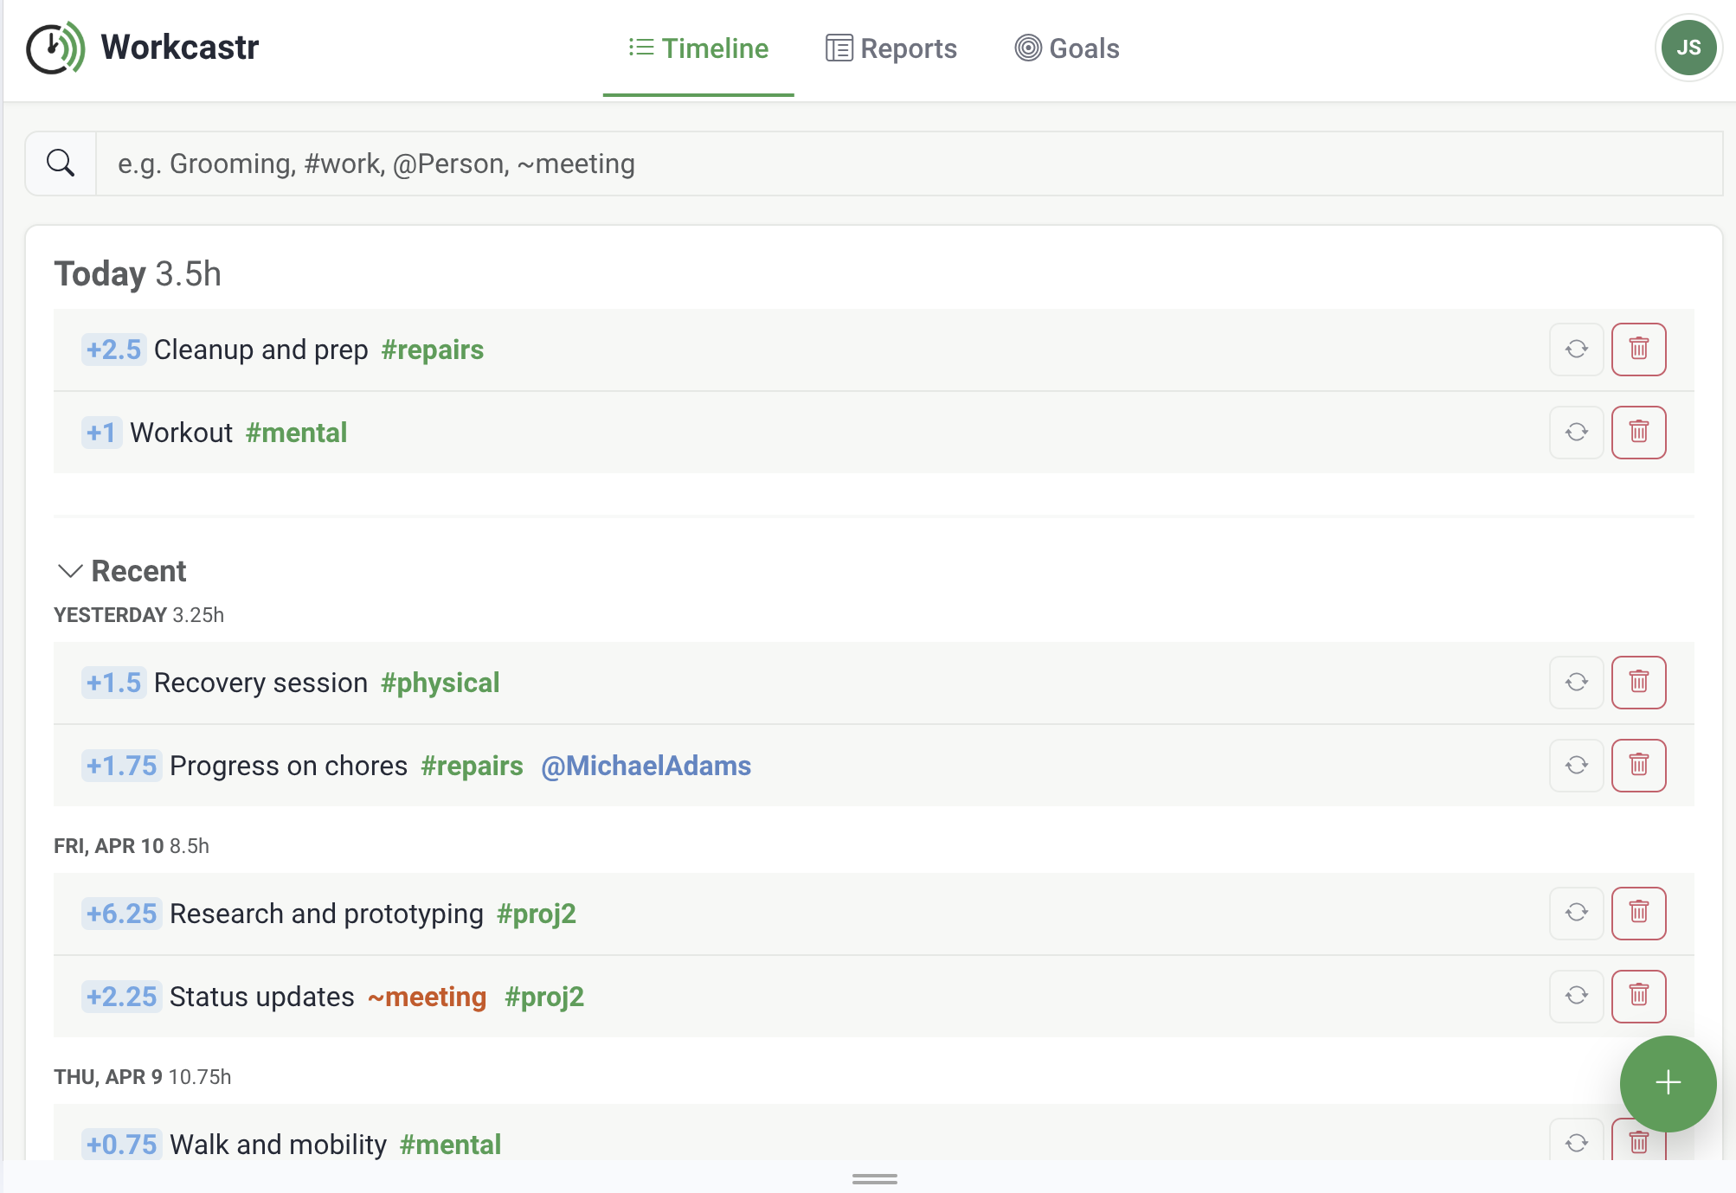The width and height of the screenshot is (1736, 1193).
Task: Click the search magnifier icon
Action: (x=60, y=163)
